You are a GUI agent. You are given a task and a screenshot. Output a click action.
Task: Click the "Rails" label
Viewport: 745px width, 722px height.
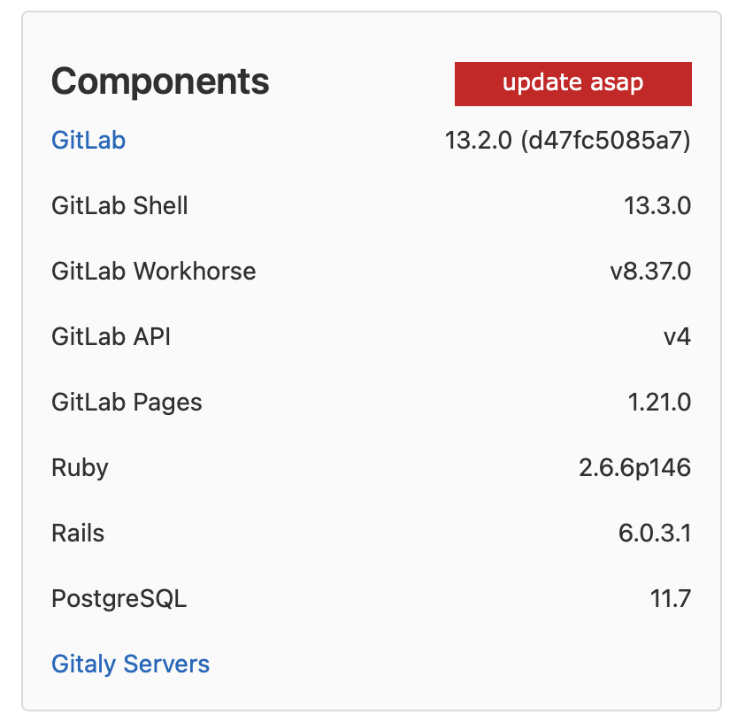[x=78, y=533]
